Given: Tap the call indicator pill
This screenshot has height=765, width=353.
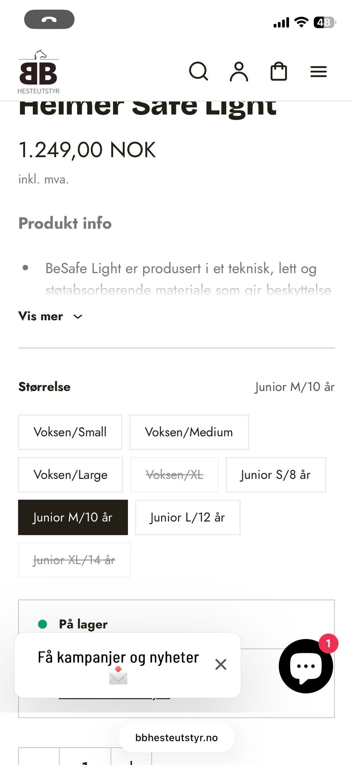Looking at the screenshot, I should pyautogui.click(x=49, y=20).
